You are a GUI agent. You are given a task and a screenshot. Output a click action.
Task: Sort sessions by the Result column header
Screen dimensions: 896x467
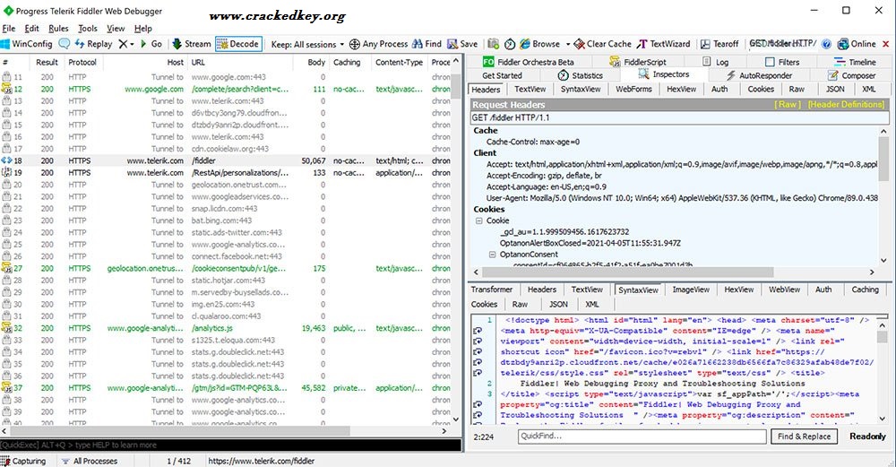[x=47, y=62]
